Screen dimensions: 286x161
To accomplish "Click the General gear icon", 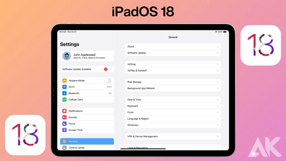I will click(x=65, y=141).
